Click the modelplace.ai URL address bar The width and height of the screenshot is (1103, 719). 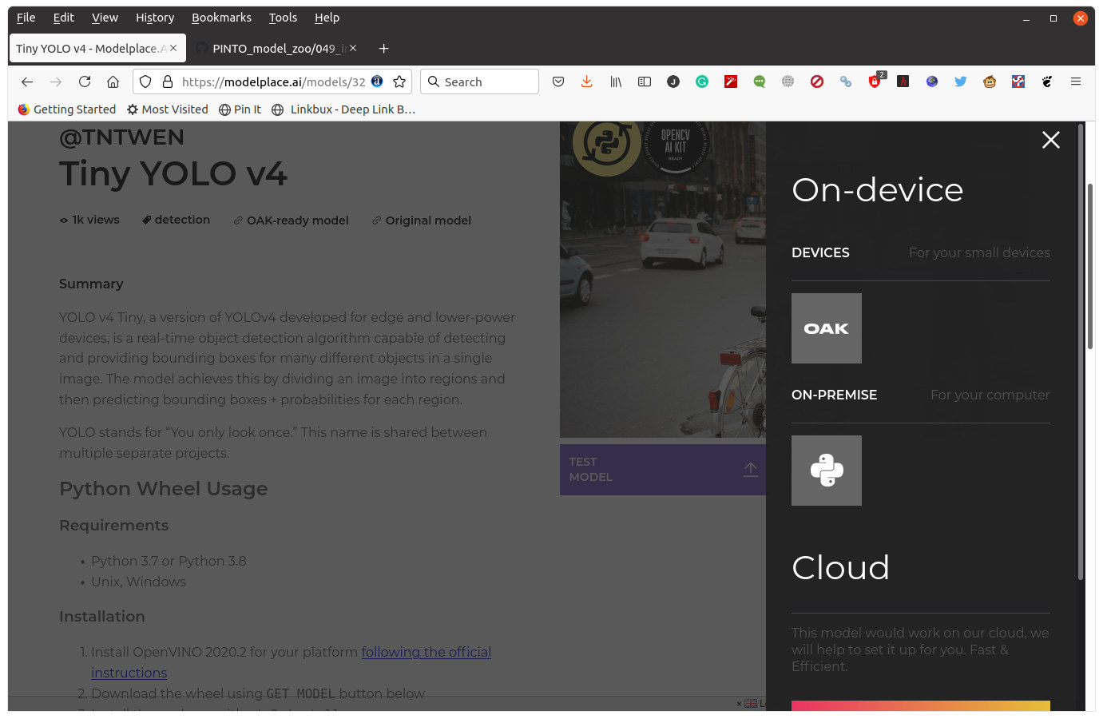(x=273, y=81)
